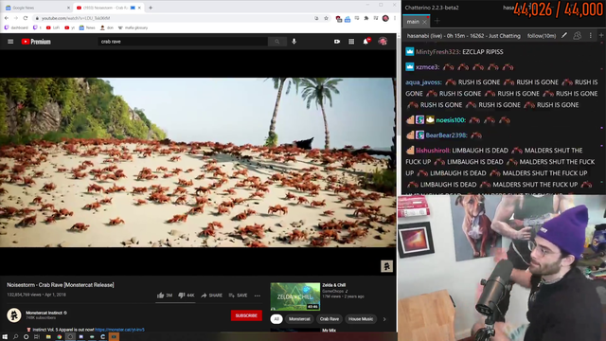606x341 pixels.
Task: Dislike the Crab Rave video
Action: (187, 296)
